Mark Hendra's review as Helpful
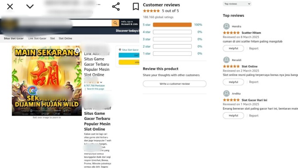 [x=233, y=48]
